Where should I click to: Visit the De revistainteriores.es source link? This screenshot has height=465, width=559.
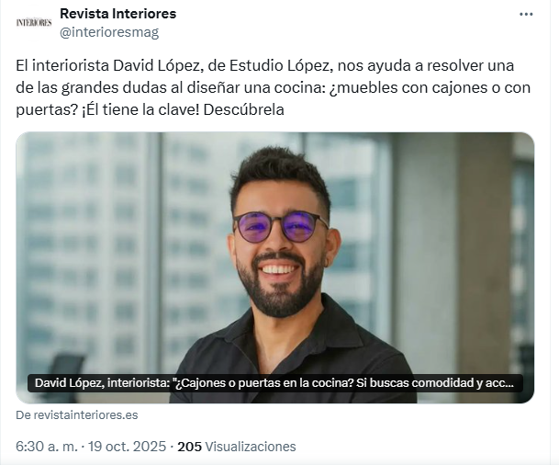coord(77,415)
